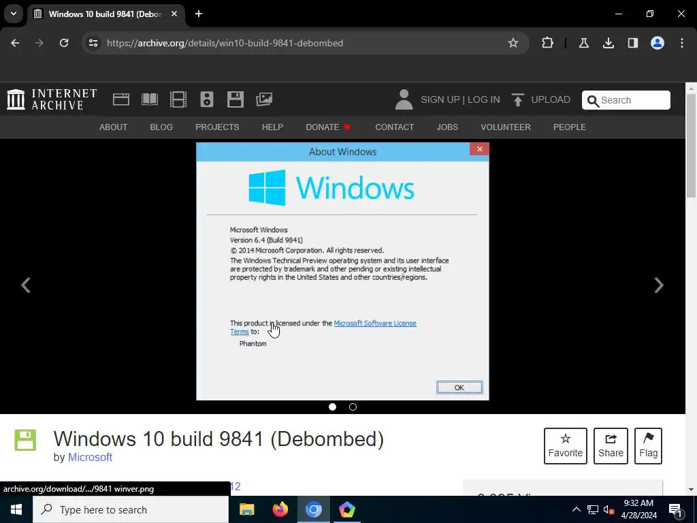Open the muted volume tray icon
The height and width of the screenshot is (523, 697).
(x=609, y=509)
